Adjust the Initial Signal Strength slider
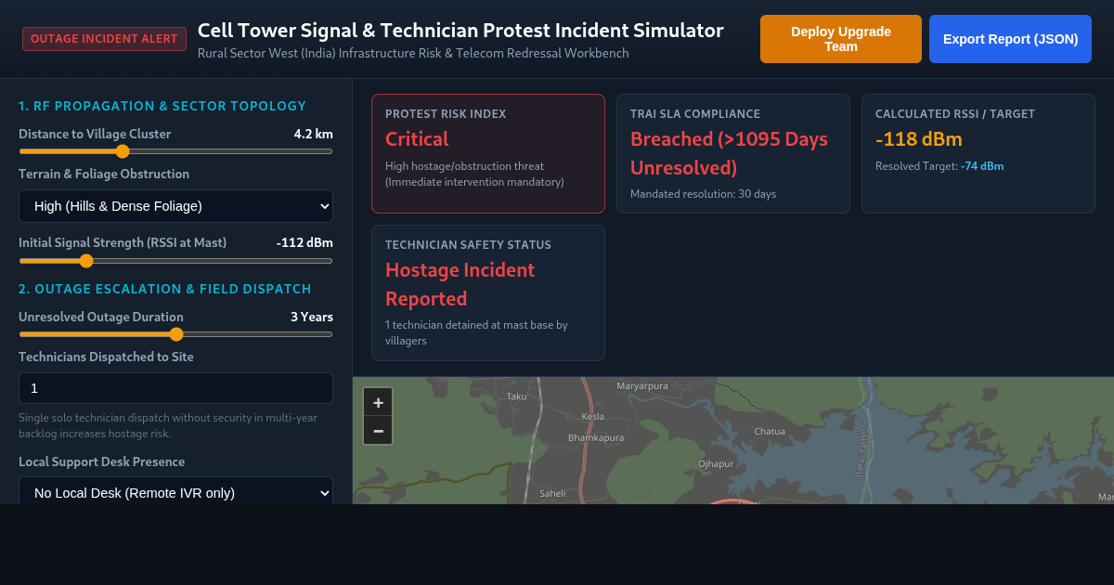Image resolution: width=1114 pixels, height=585 pixels. point(175,261)
